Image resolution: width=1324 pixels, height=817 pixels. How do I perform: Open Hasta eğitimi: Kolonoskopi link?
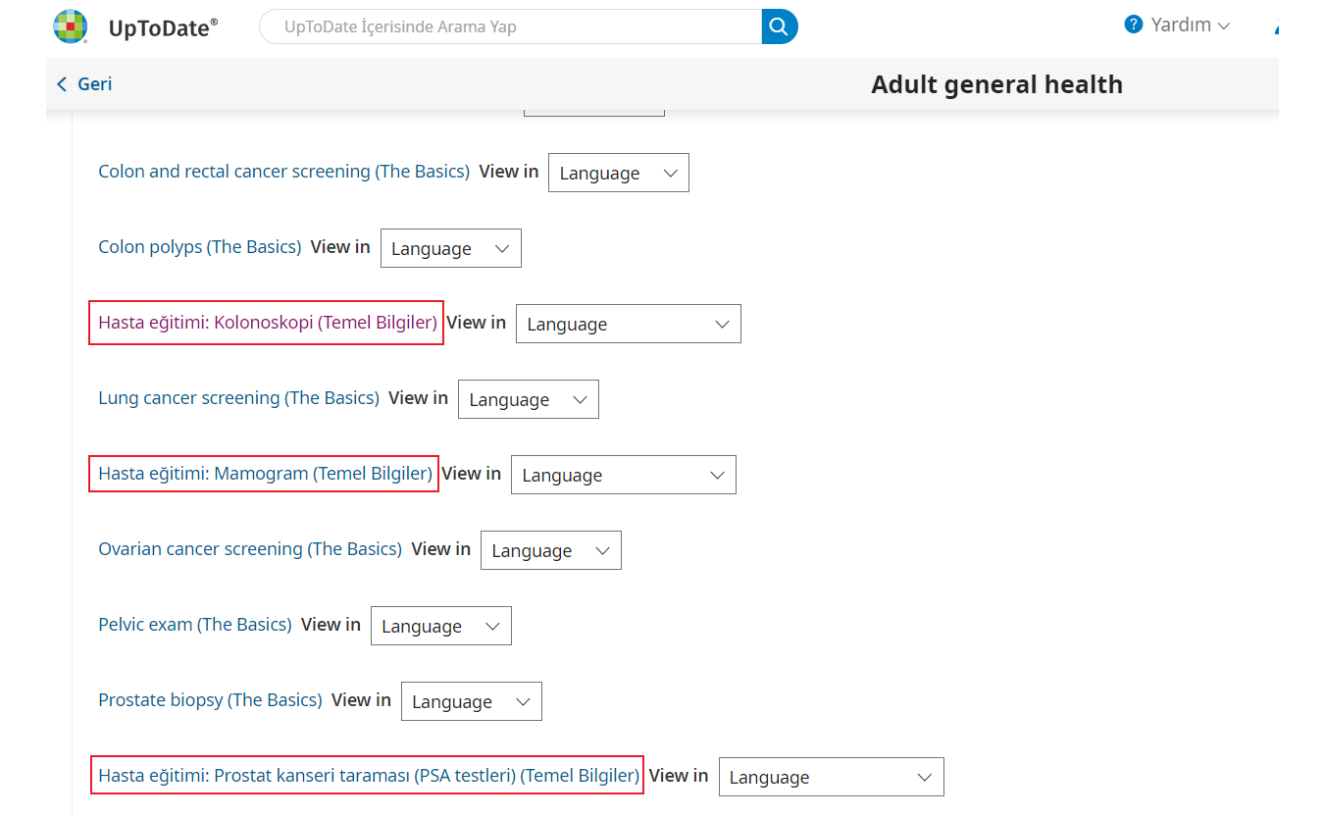267,323
